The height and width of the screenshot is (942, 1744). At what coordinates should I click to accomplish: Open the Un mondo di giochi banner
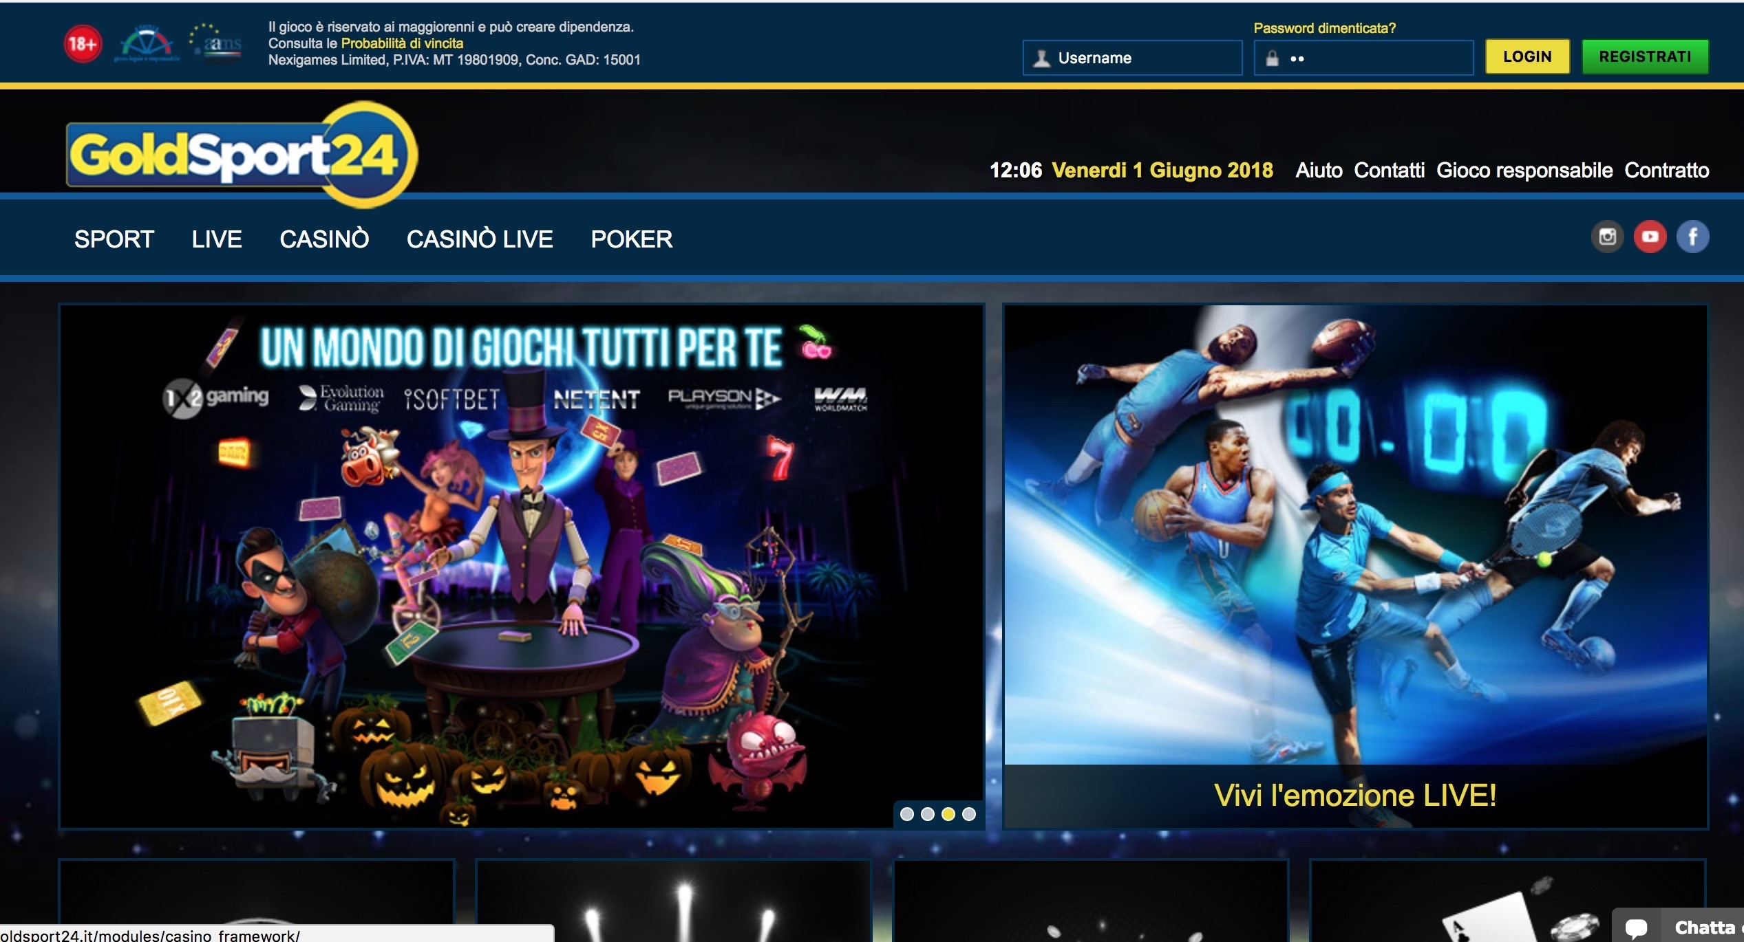pos(522,566)
